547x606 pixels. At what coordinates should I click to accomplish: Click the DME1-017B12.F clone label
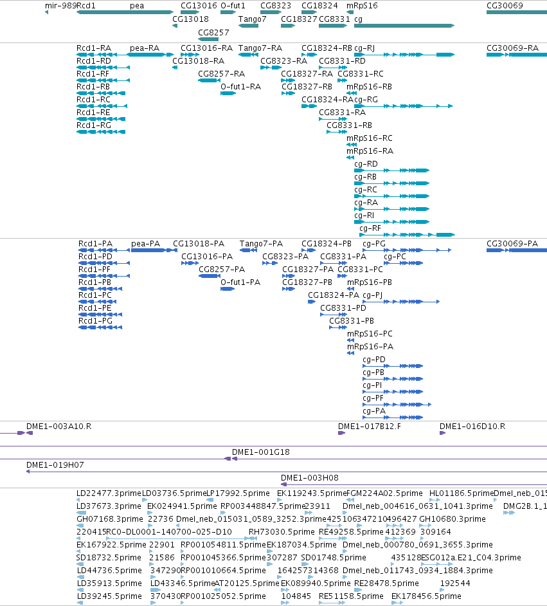point(370,427)
